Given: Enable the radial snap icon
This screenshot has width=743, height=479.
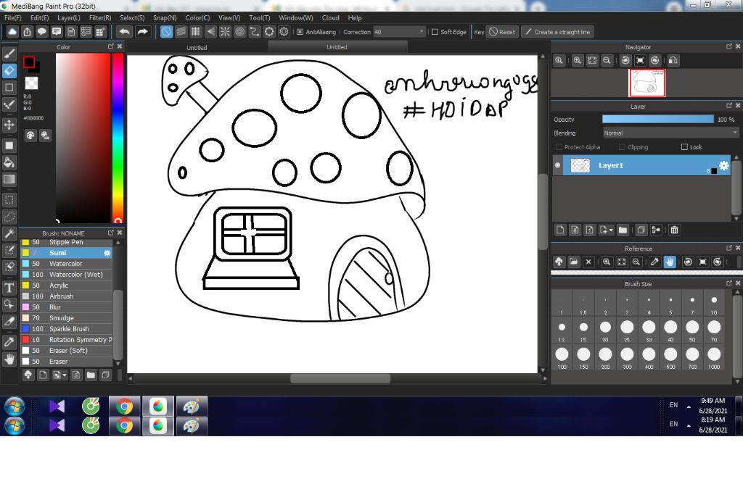Looking at the screenshot, I should 225,32.
